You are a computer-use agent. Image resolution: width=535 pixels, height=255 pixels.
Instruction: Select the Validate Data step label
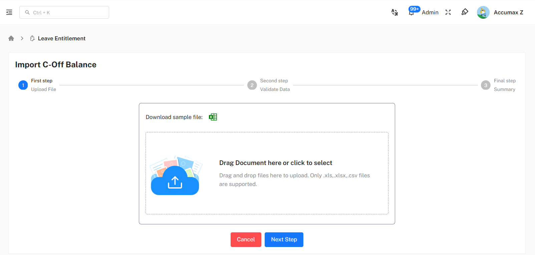(275, 89)
